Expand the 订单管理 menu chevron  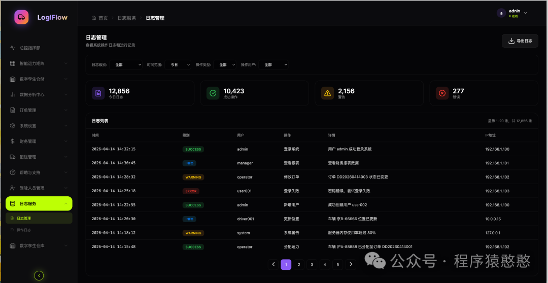coord(66,110)
